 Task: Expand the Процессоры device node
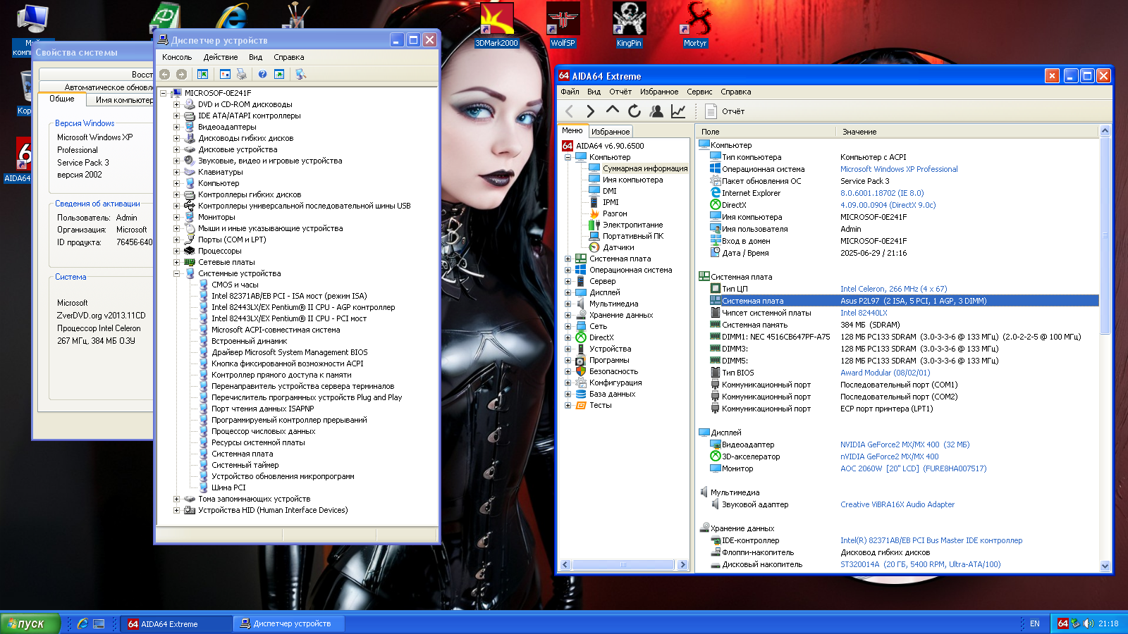pos(177,251)
